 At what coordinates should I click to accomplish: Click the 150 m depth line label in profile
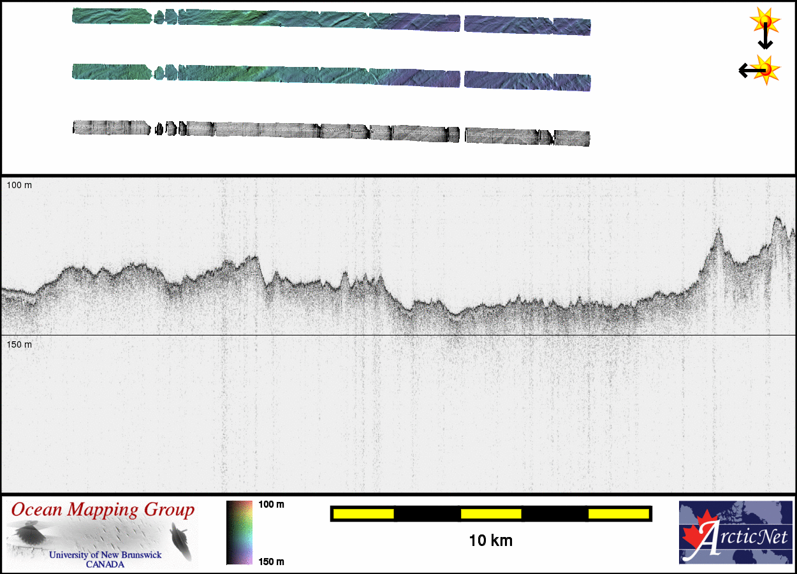[x=19, y=344]
